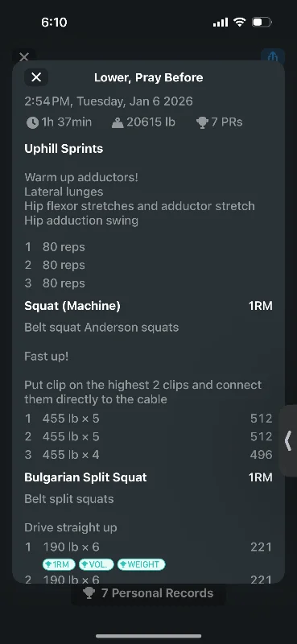Open the Uphill Sprints exercise
Screen dimensions: 297x644
64,149
